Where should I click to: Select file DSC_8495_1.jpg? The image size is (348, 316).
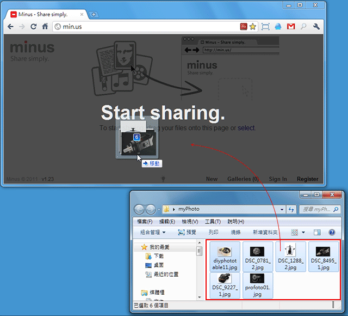pyautogui.click(x=324, y=257)
